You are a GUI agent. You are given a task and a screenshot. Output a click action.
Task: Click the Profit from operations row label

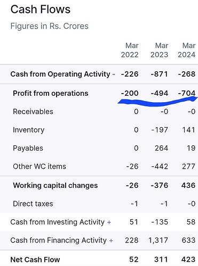coord(51,93)
